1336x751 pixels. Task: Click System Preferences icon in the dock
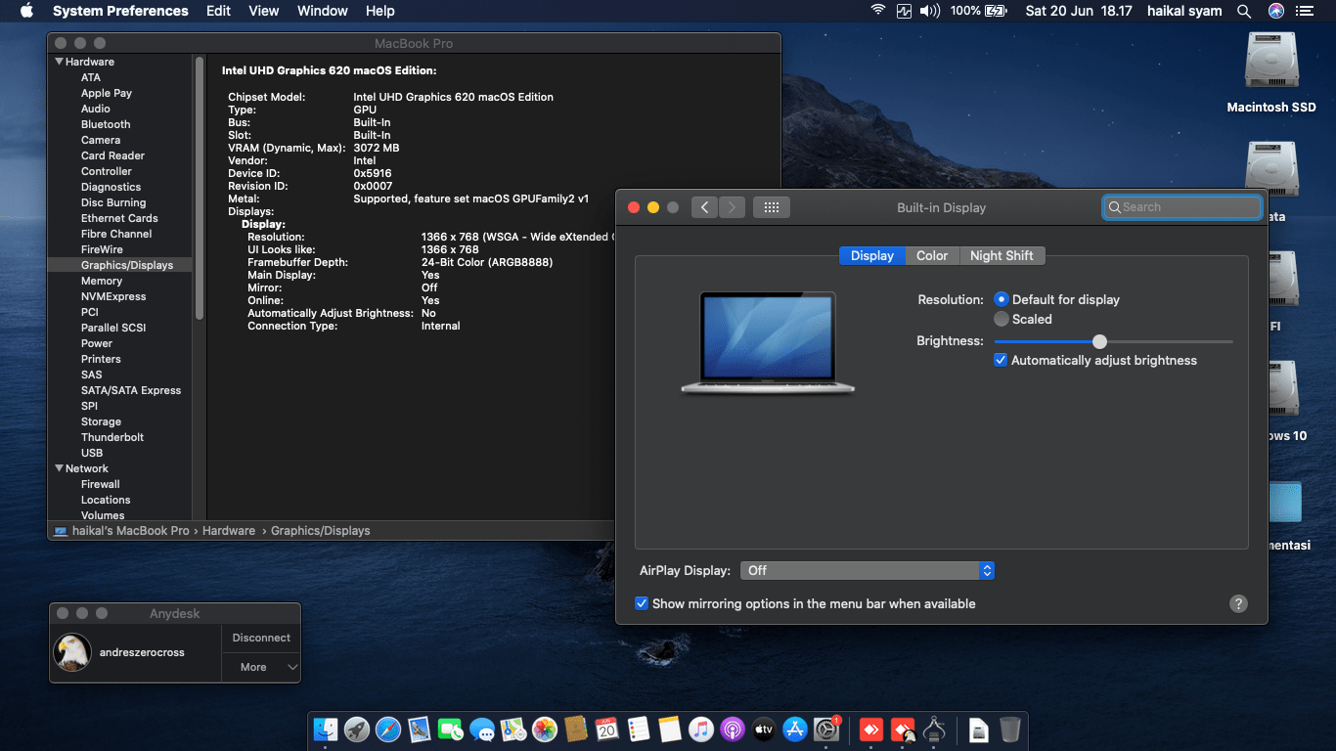(x=827, y=729)
